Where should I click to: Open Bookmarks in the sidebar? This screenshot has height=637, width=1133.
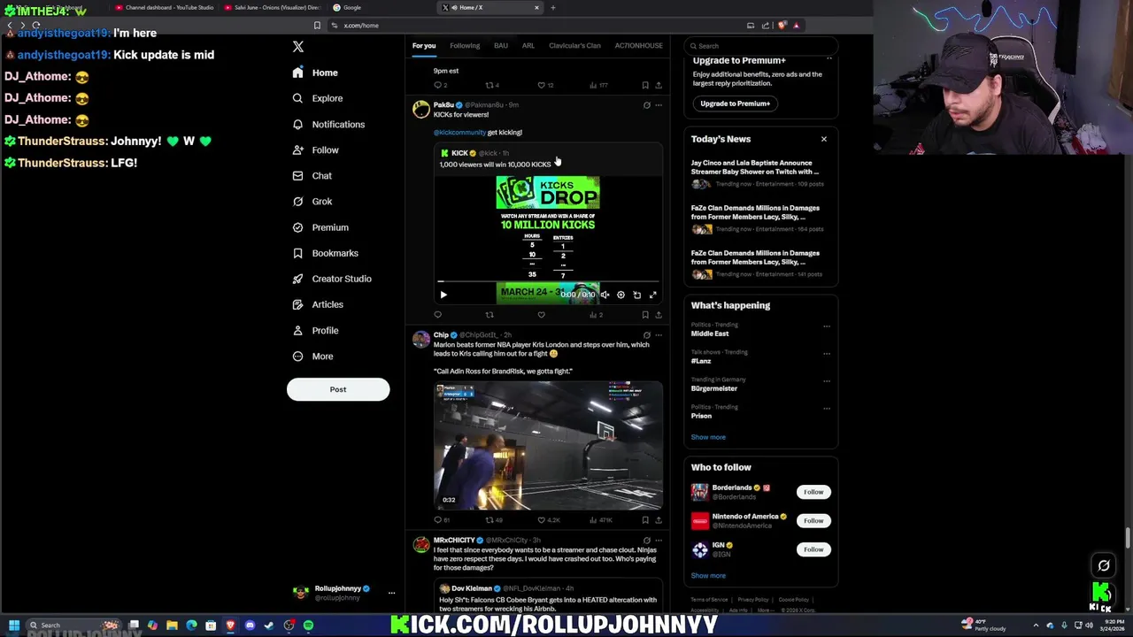325,253
